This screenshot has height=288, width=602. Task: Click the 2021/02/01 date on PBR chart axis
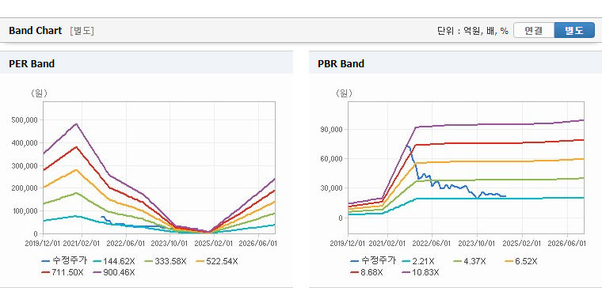[x=387, y=244]
